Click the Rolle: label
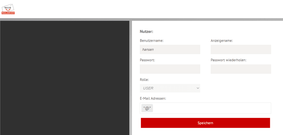283x135 pixels. pos(144,80)
